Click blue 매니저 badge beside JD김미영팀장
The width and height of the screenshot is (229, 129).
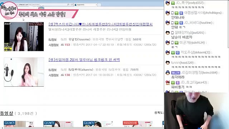(x=176, y=73)
